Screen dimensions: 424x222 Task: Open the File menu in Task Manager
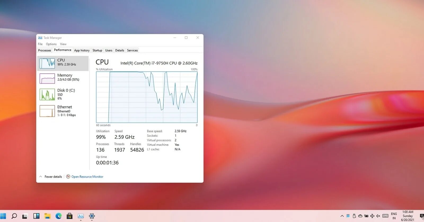click(x=40, y=44)
